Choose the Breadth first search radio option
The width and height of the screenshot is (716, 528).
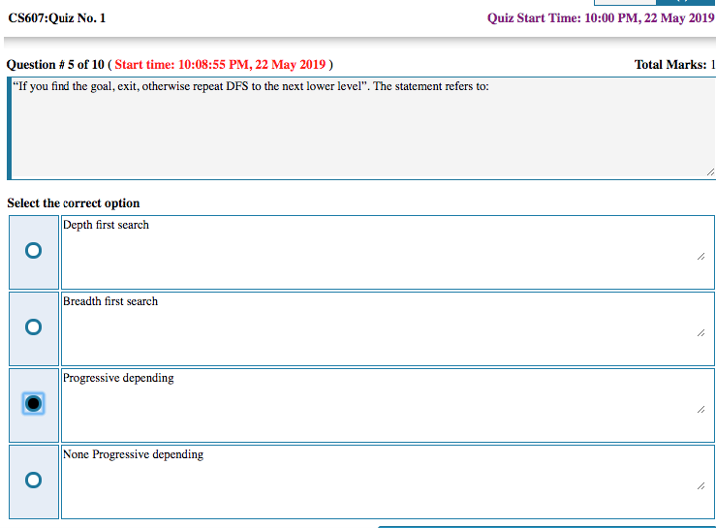point(34,327)
